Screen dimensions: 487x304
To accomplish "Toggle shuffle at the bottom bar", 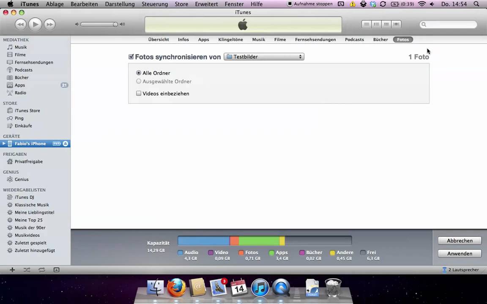I will pyautogui.click(x=27, y=270).
